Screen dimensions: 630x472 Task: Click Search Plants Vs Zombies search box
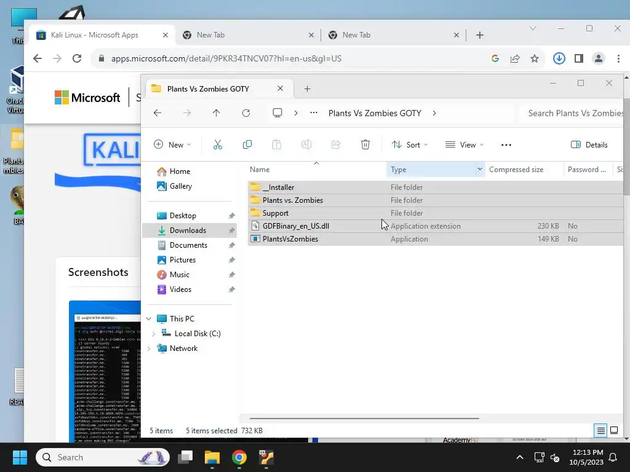(x=572, y=113)
